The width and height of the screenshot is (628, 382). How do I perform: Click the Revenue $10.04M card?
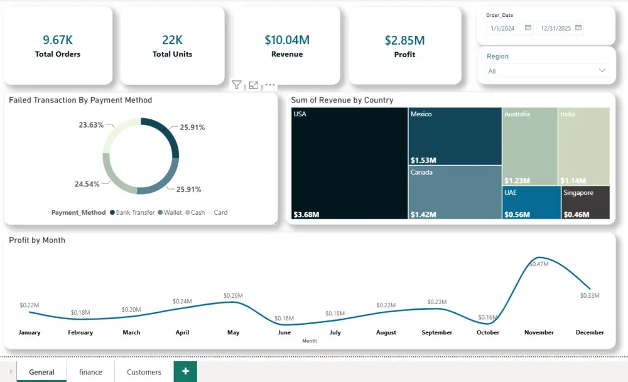click(x=287, y=46)
